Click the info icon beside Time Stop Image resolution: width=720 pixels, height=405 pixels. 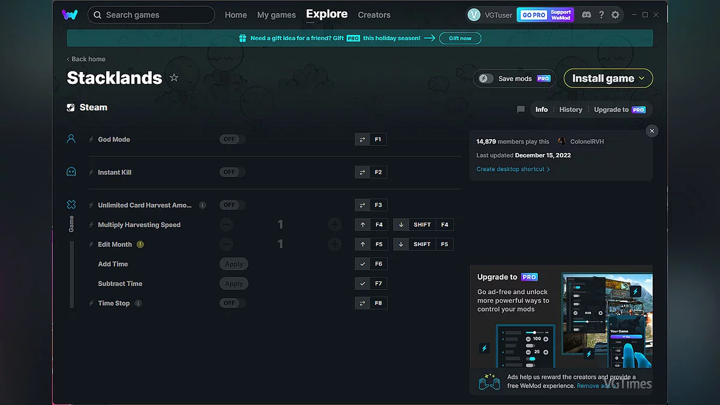tap(138, 303)
